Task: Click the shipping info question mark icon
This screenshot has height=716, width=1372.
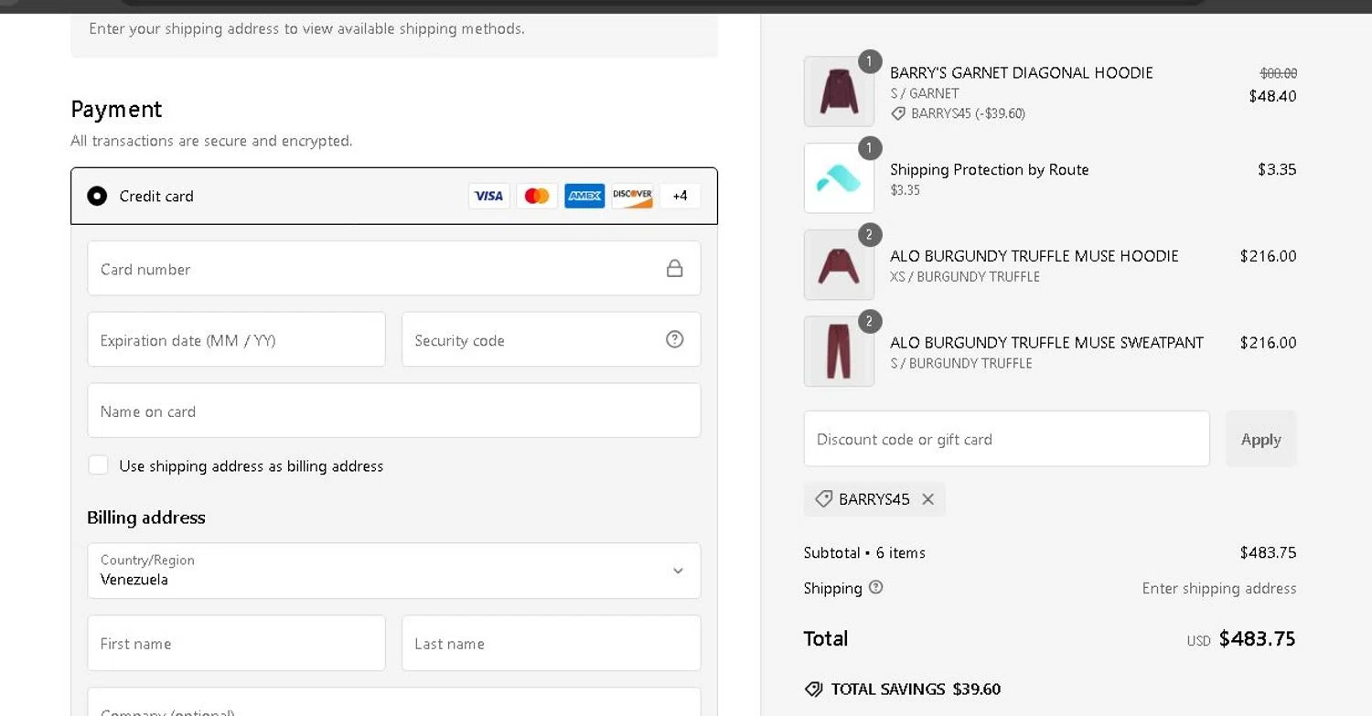Action: (875, 587)
